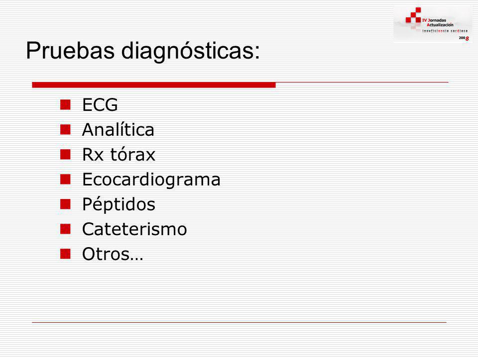Click the 2008 year in the logo
Screen dimensions: 478x358
(464, 38)
